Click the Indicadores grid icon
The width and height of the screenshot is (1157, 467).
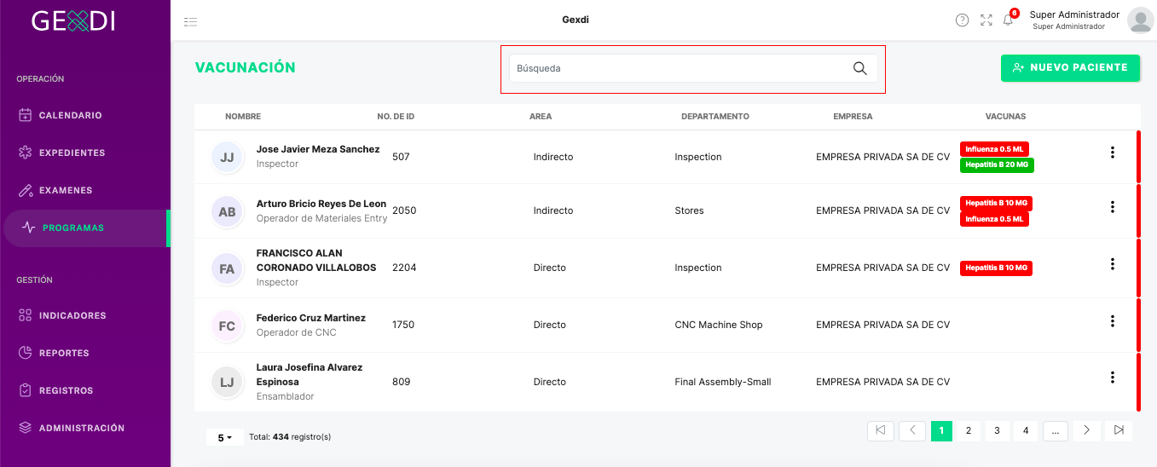[x=26, y=315]
